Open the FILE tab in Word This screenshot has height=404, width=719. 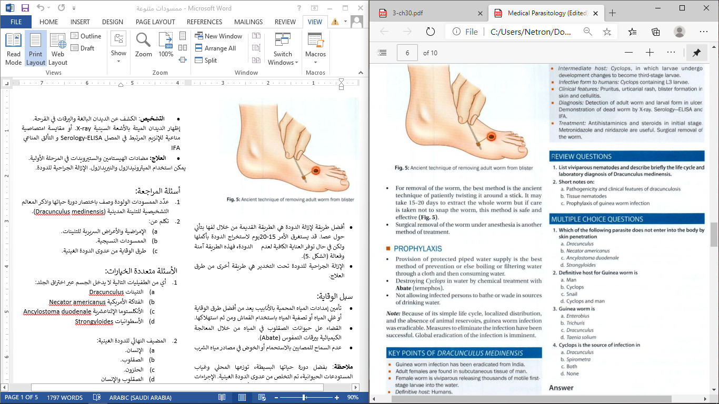16,22
